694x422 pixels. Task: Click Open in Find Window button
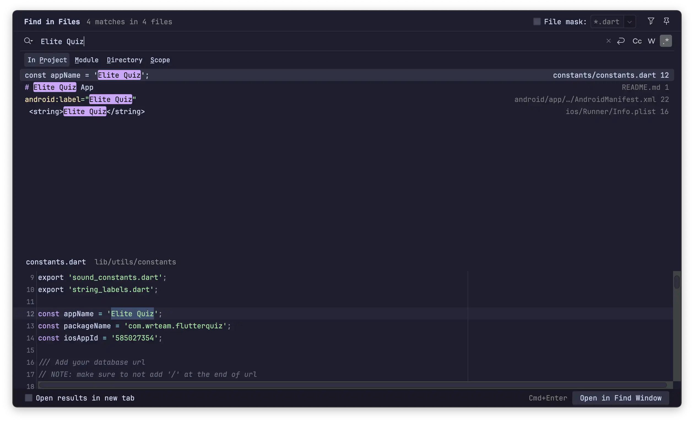tap(620, 398)
